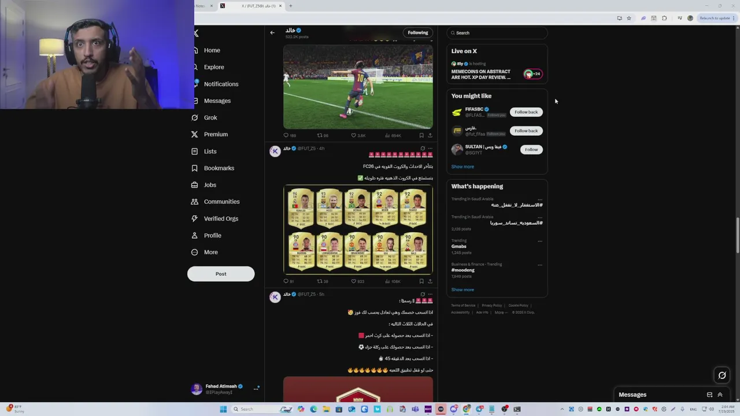Viewport: 740px width, 416px height.
Task: Like the FC26 gold cards post
Action: [358, 281]
